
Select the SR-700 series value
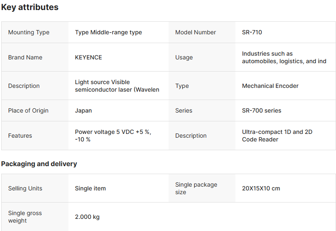click(262, 110)
